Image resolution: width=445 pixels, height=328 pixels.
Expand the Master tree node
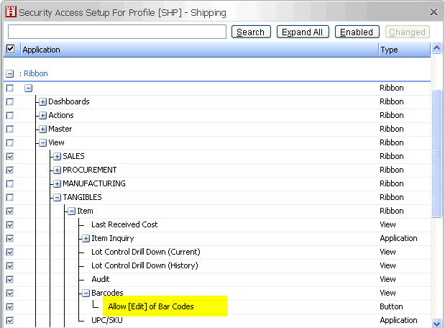pos(43,129)
